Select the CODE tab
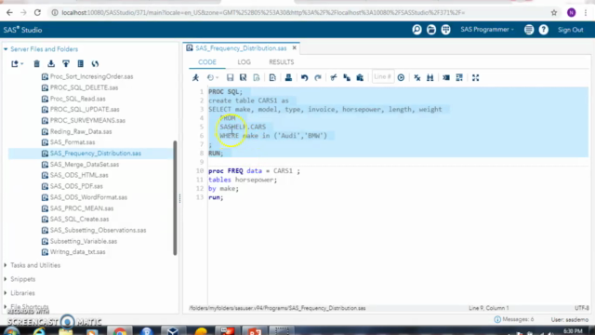 coord(207,62)
